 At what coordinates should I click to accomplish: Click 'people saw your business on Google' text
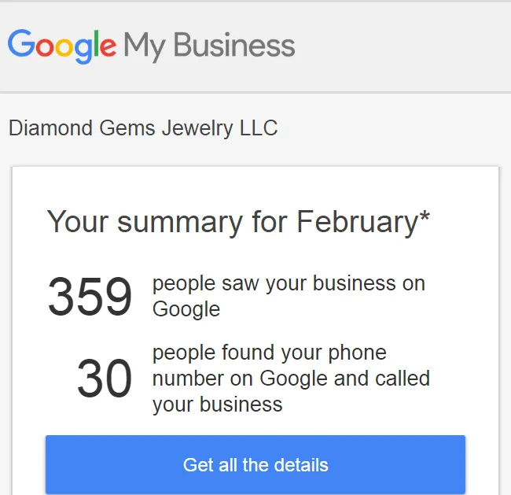coord(289,296)
